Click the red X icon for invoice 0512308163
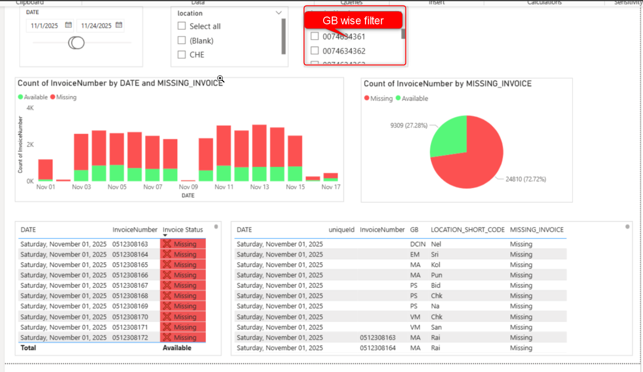Image resolution: width=643 pixels, height=372 pixels. tap(167, 244)
